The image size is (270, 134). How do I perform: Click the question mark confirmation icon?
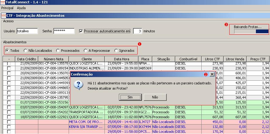(x=78, y=86)
